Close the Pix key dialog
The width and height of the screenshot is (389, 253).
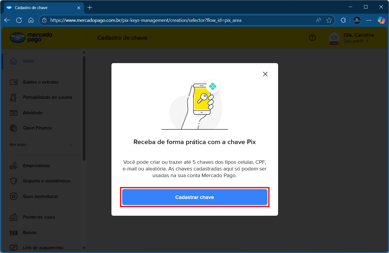coord(265,74)
